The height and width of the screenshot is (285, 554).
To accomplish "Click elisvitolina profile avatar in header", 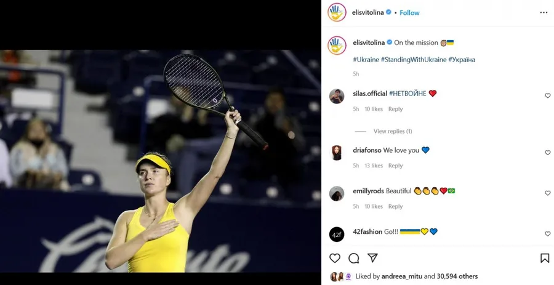I will pyautogui.click(x=337, y=12).
